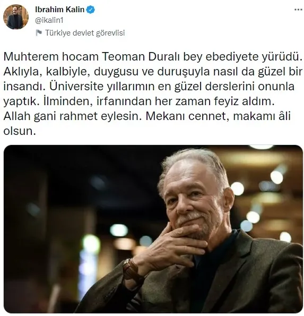Click the Ibrahim Kalin display name
304x316 pixels.
point(59,10)
